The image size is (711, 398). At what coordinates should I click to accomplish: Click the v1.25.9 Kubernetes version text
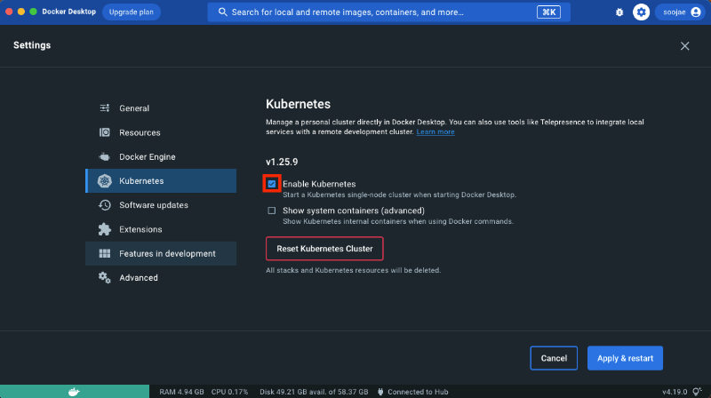282,162
